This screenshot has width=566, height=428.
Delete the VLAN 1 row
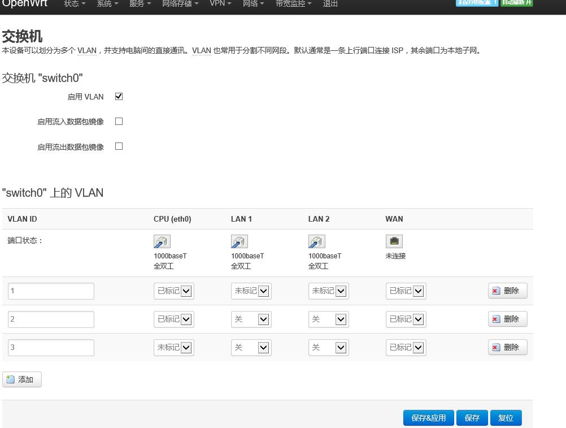[x=507, y=291]
